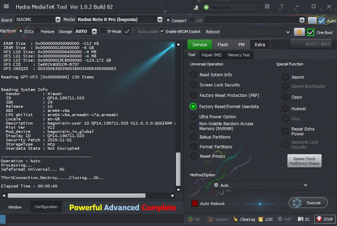Switch to the Configuration bottom tab

(46, 207)
